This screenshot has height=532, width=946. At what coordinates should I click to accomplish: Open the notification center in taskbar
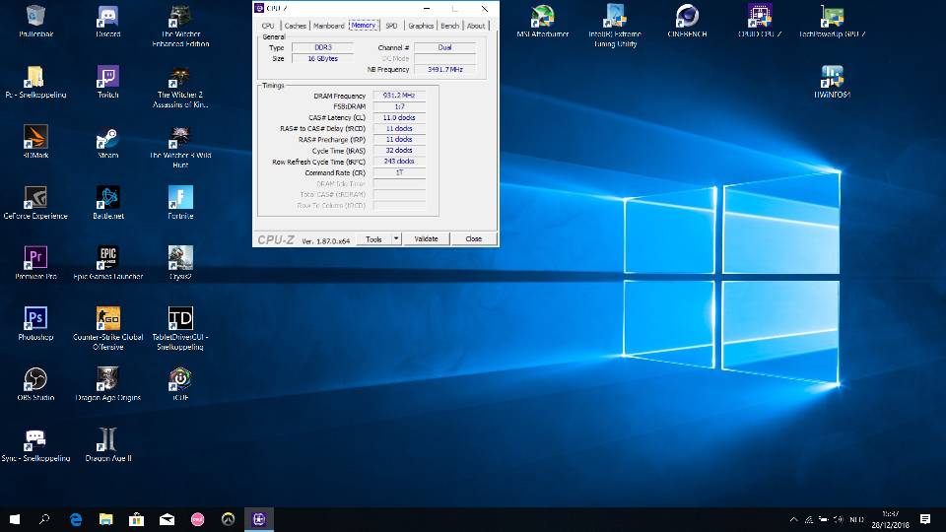[x=925, y=519]
